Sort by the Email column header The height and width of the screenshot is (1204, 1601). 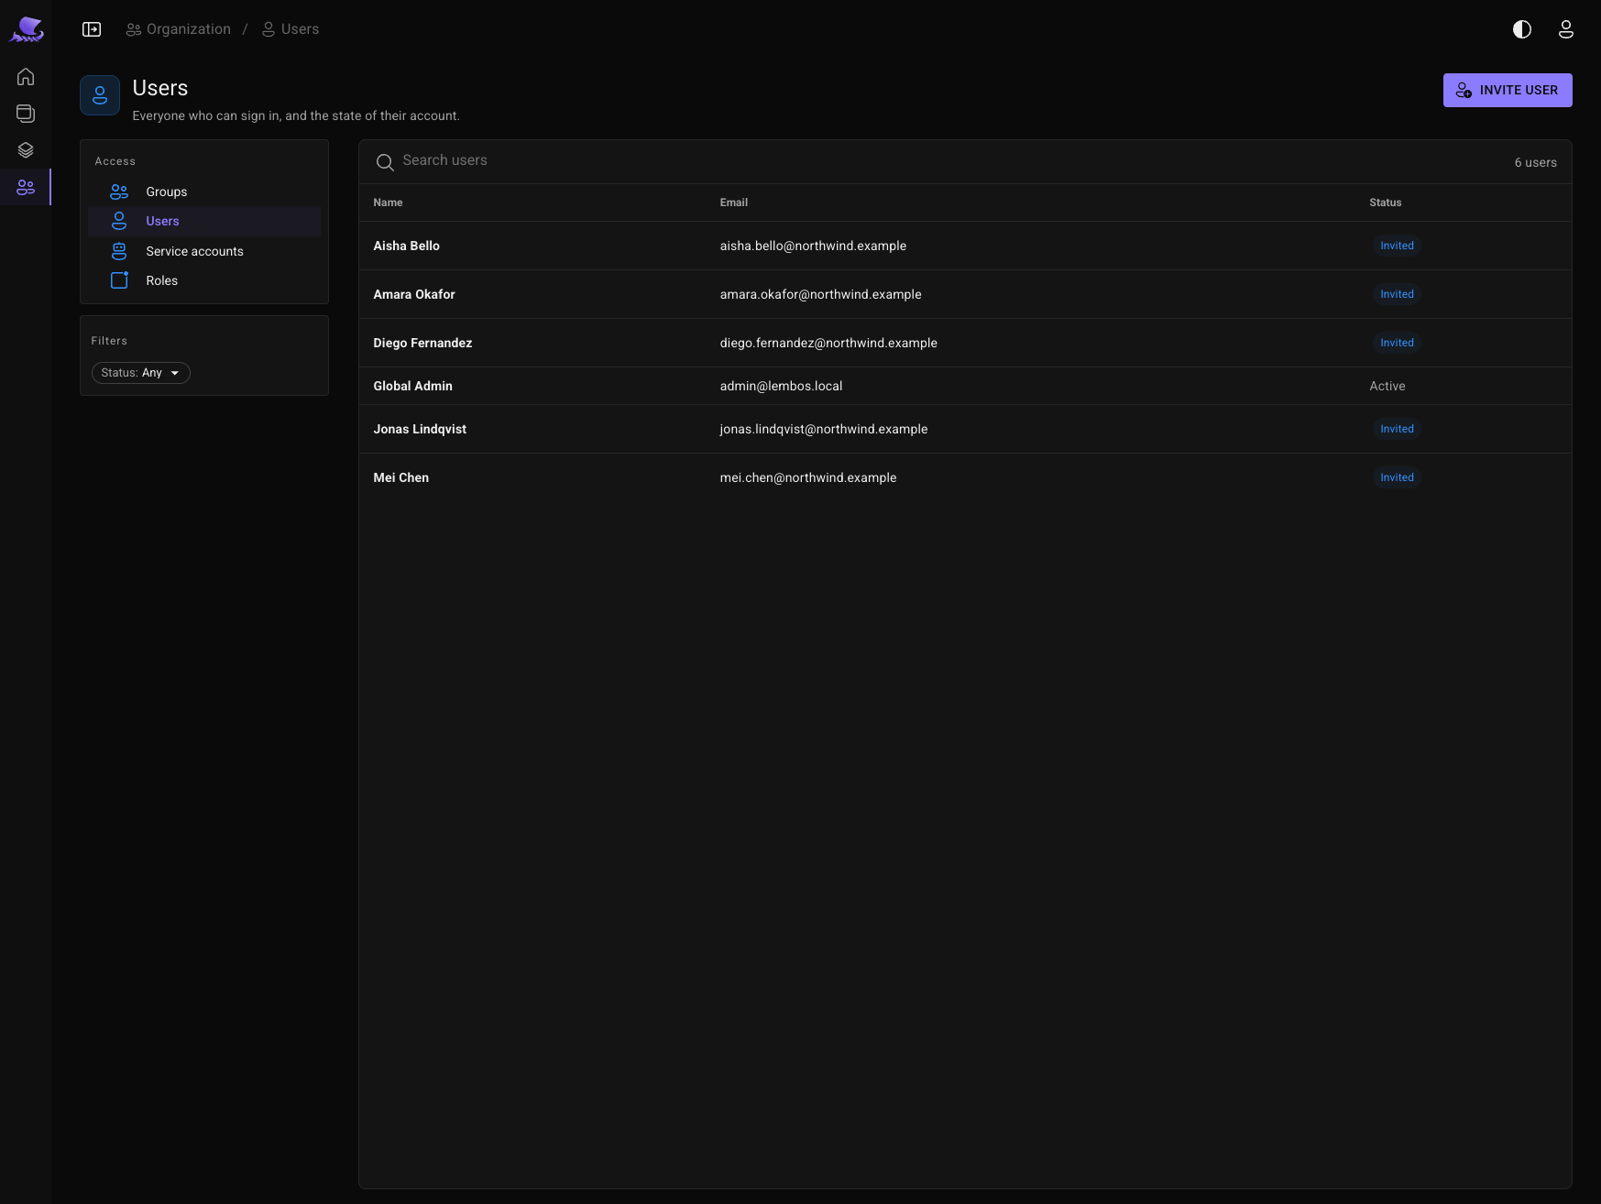[x=734, y=202]
